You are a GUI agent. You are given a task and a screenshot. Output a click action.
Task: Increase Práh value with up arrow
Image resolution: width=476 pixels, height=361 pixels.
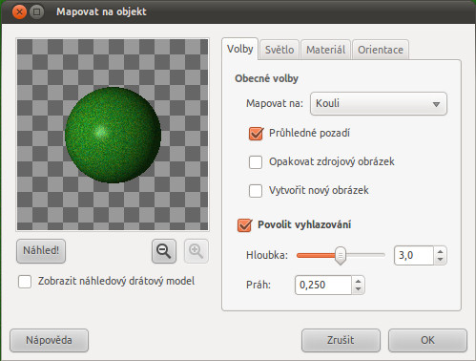(x=359, y=281)
